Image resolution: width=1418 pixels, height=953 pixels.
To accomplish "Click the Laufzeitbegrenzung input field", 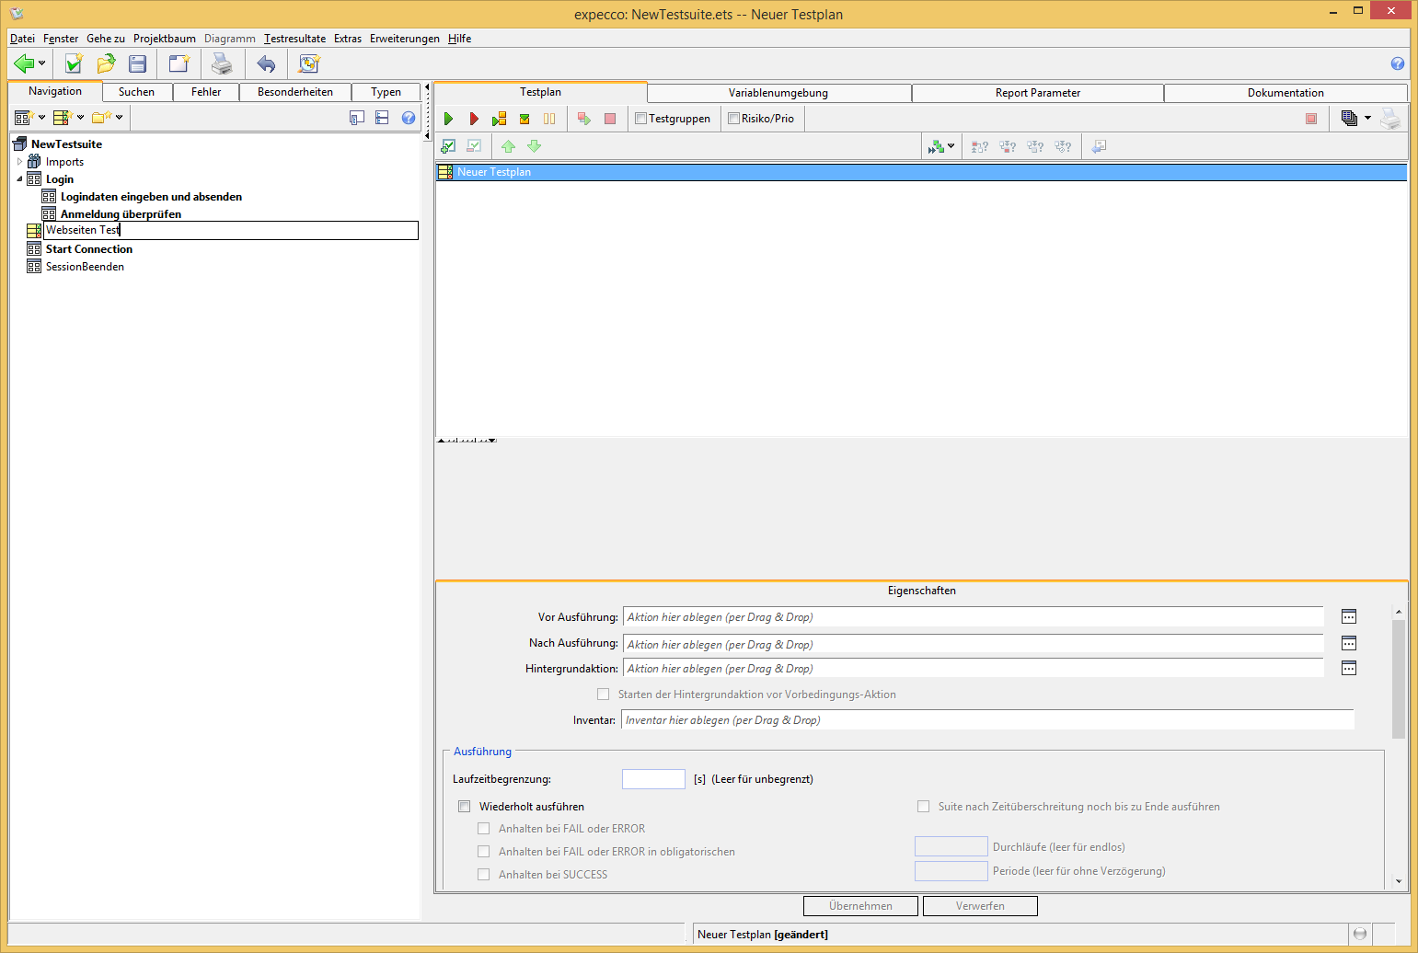I will pyautogui.click(x=653, y=779).
